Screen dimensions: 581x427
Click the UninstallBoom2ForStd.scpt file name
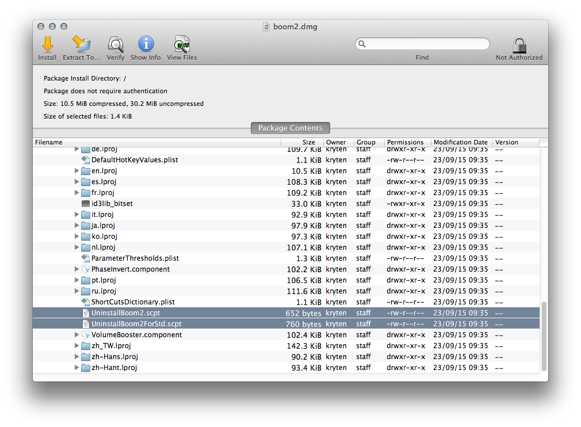pos(136,323)
